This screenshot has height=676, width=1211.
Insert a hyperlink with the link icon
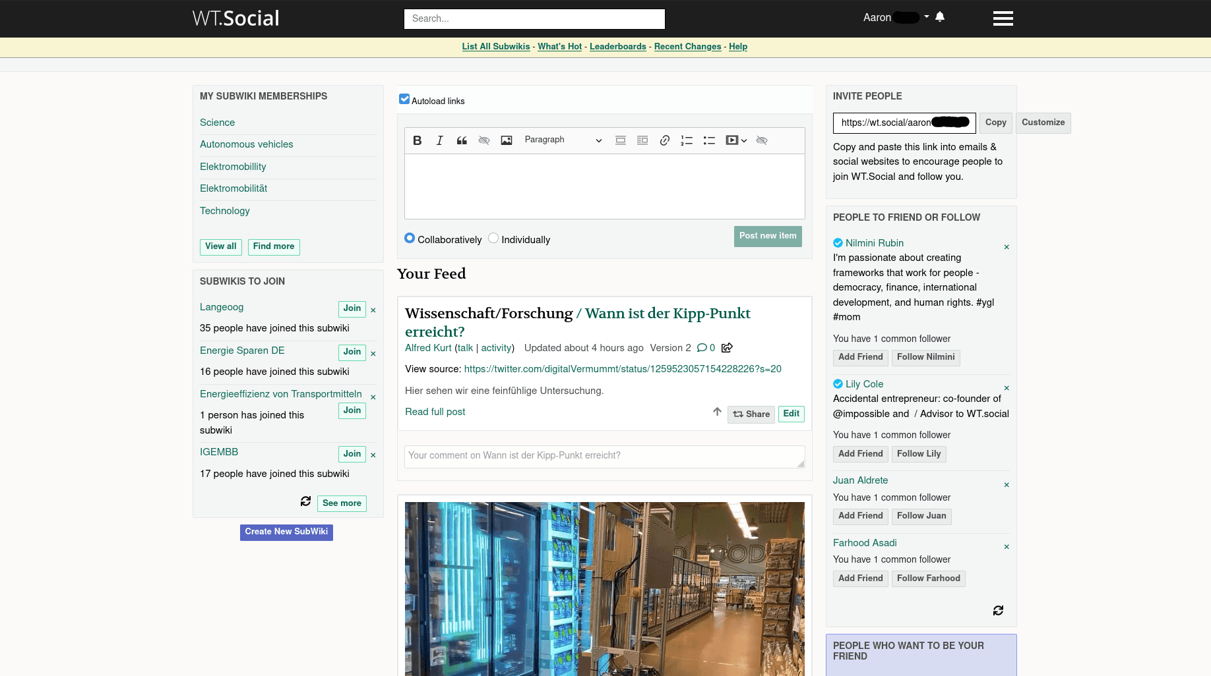point(665,140)
